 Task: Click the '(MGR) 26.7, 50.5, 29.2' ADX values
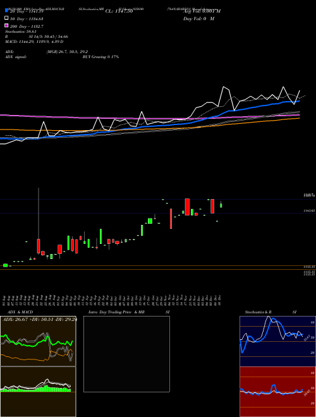point(67,52)
